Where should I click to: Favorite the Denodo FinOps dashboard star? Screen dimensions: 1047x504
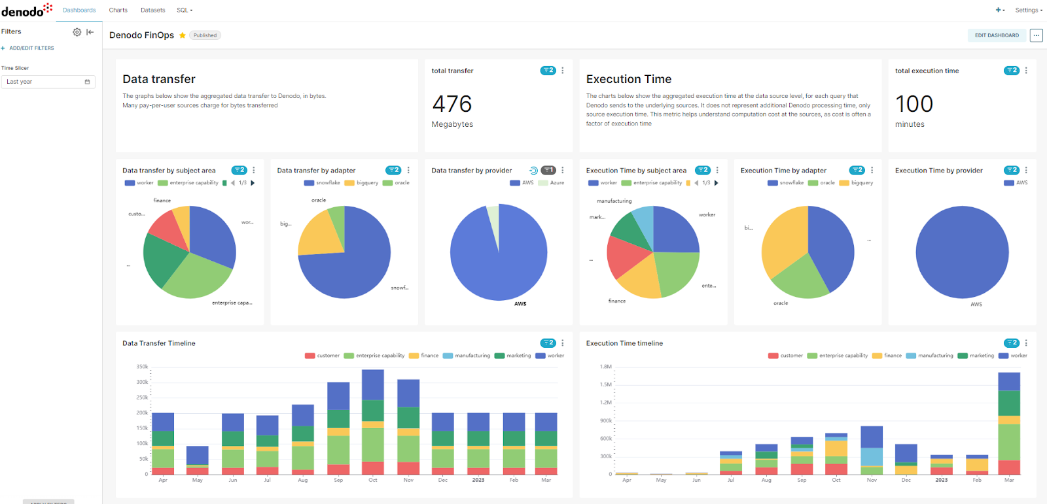[x=183, y=35]
